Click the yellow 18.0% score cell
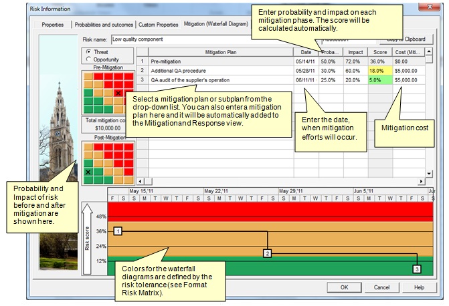 pos(379,70)
